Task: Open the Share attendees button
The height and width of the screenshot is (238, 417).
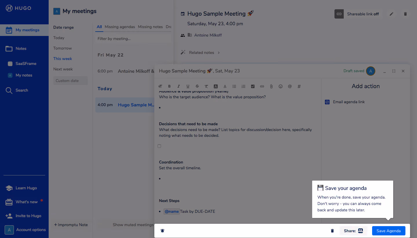Action: point(354,231)
